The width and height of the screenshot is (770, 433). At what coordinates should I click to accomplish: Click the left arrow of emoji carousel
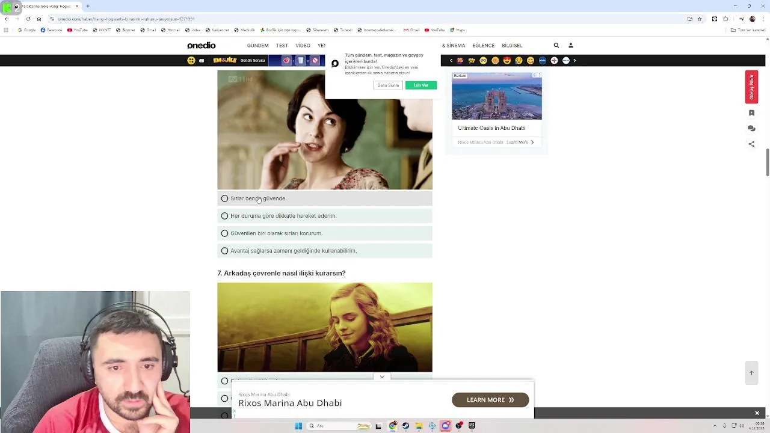click(451, 61)
